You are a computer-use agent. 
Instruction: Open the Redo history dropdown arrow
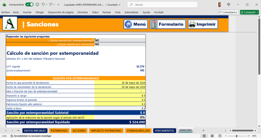pyautogui.click(x=54, y=5)
